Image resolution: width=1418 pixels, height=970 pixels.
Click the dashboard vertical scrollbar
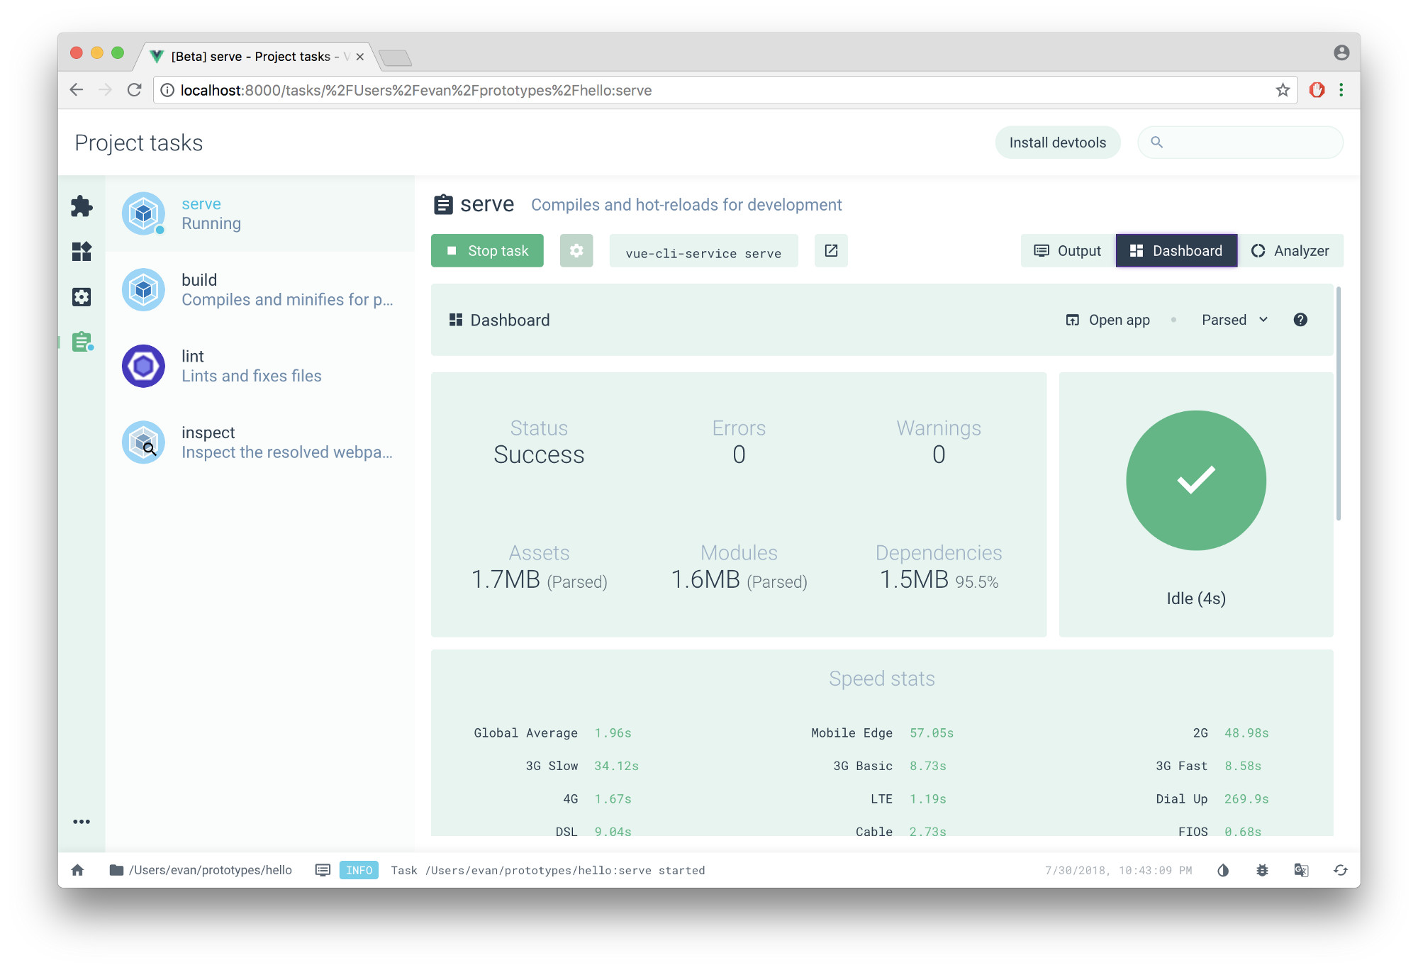point(1338,404)
